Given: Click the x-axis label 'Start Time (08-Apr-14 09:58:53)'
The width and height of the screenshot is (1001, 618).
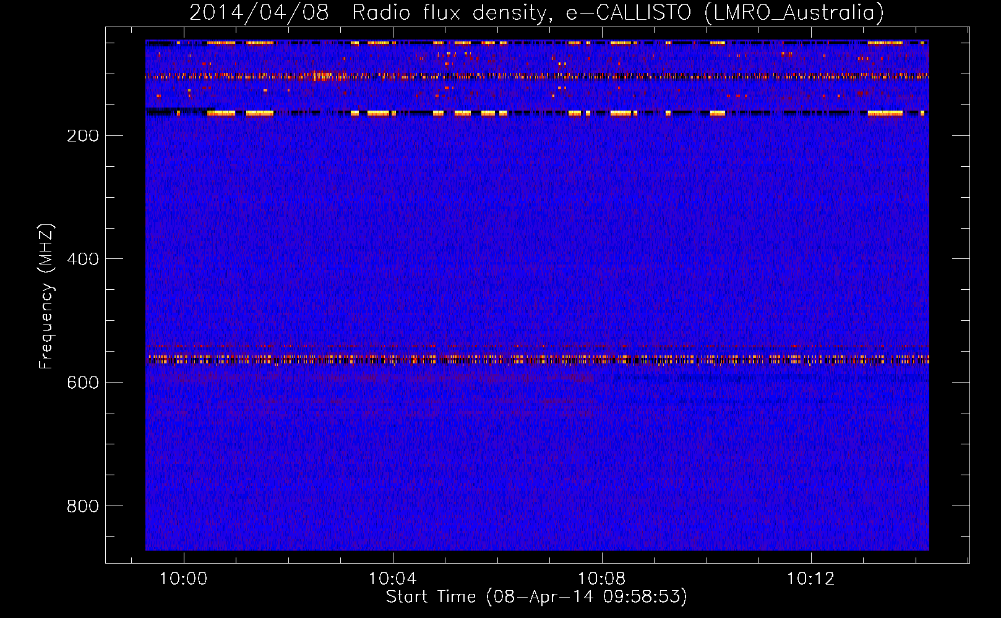Looking at the screenshot, I should [536, 597].
